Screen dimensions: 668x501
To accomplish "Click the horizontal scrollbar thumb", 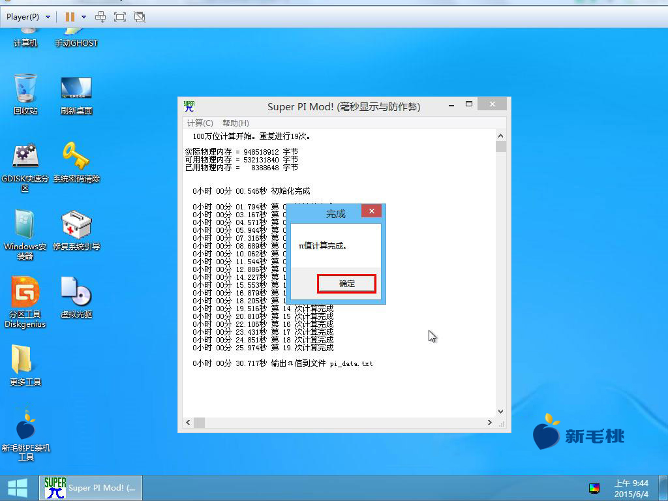I will click(x=200, y=422).
